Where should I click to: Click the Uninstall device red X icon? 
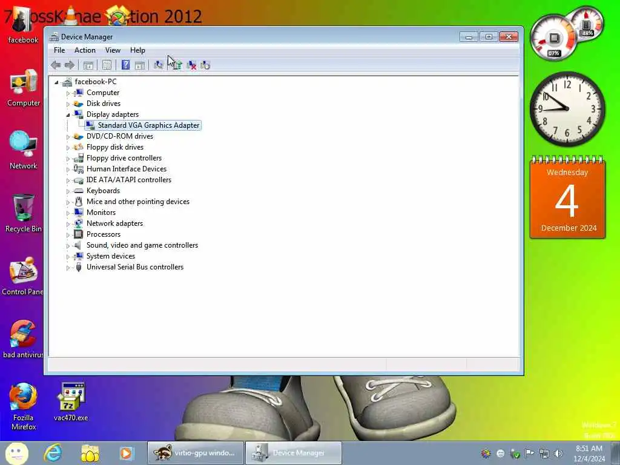pyautogui.click(x=192, y=65)
